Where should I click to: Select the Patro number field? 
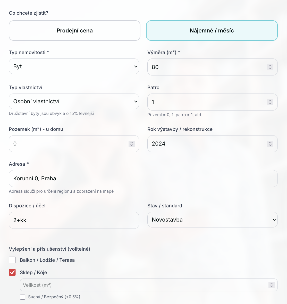click(206, 102)
